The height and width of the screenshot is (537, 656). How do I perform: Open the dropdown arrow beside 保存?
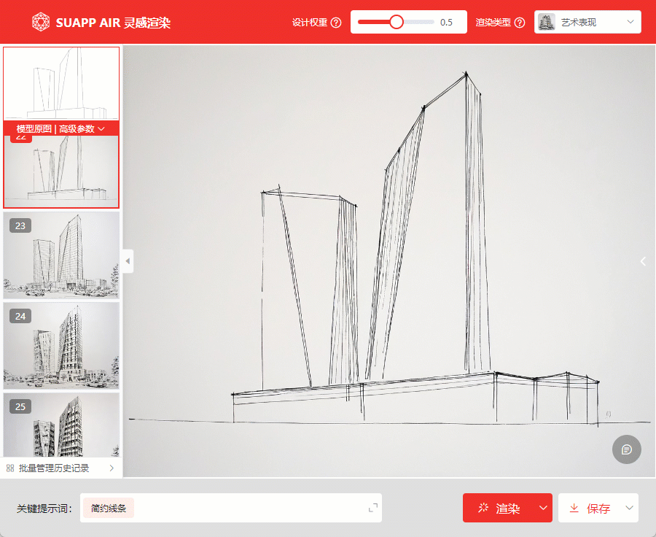point(629,509)
